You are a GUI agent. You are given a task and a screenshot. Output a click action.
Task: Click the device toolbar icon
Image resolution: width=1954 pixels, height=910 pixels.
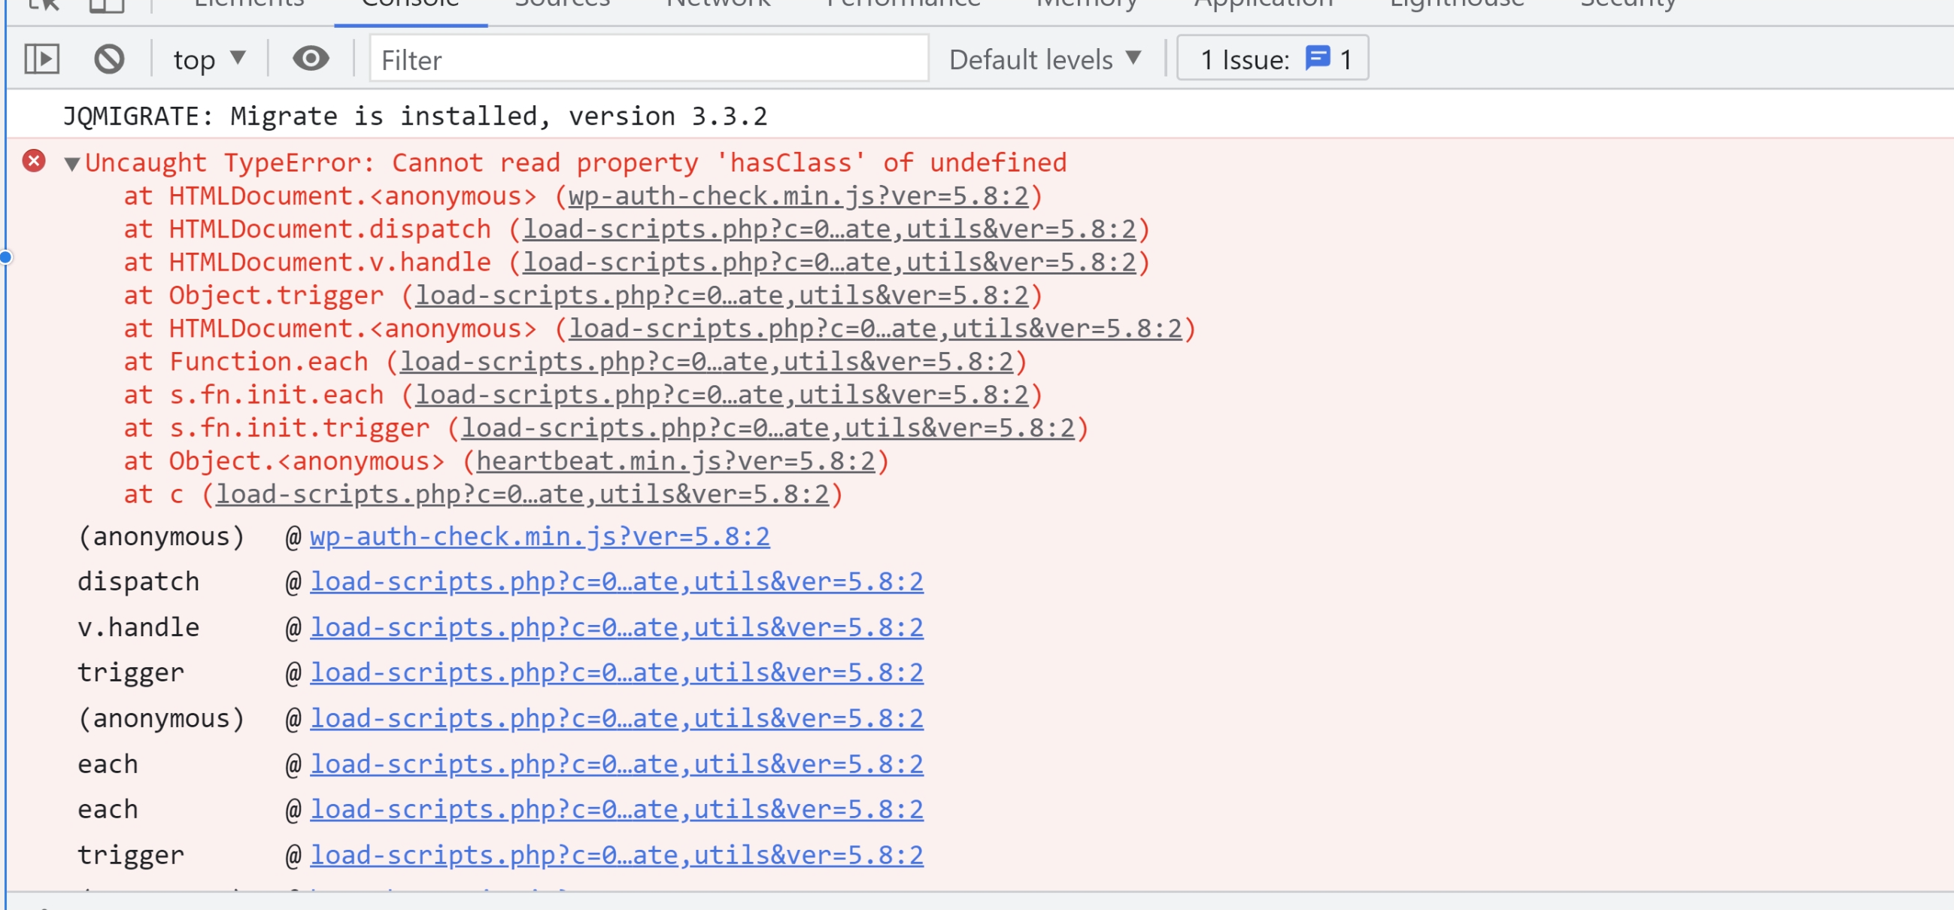coord(106,5)
